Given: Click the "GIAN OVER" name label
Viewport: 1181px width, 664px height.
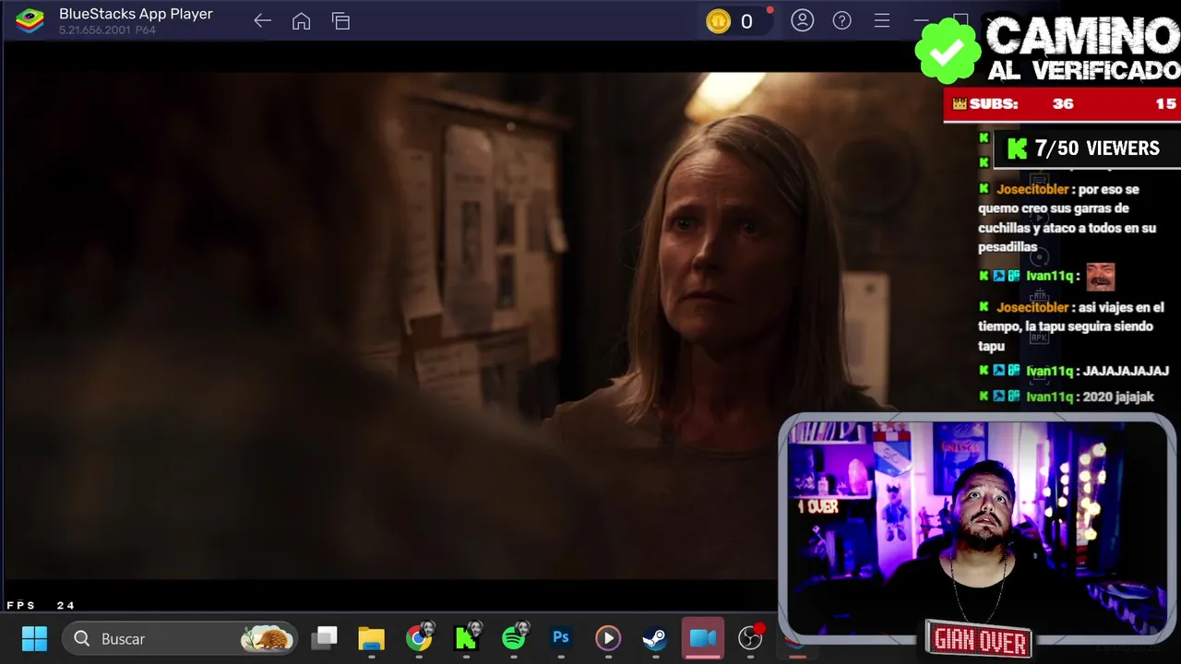Looking at the screenshot, I should tap(979, 640).
